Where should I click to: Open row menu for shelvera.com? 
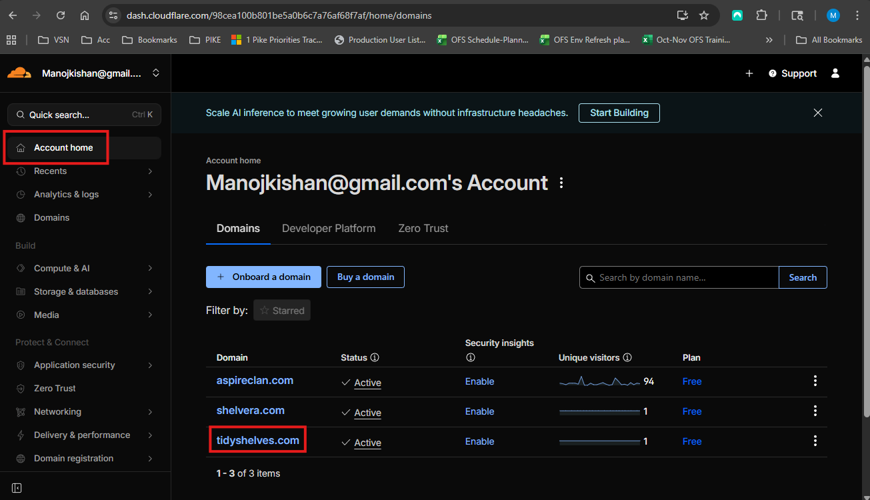click(x=815, y=411)
